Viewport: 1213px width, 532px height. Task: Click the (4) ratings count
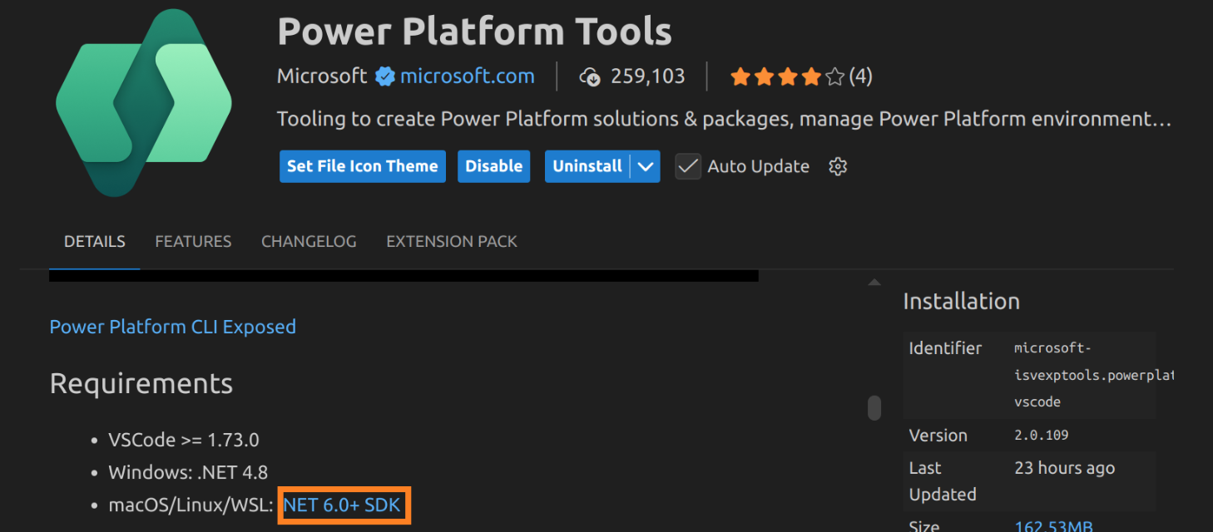tap(861, 77)
